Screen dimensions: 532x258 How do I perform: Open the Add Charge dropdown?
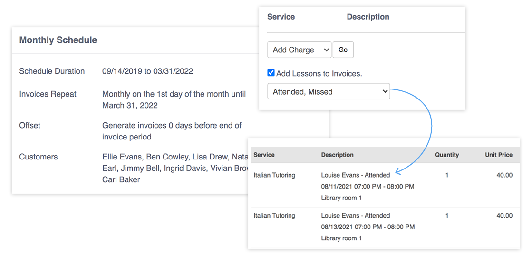[299, 50]
